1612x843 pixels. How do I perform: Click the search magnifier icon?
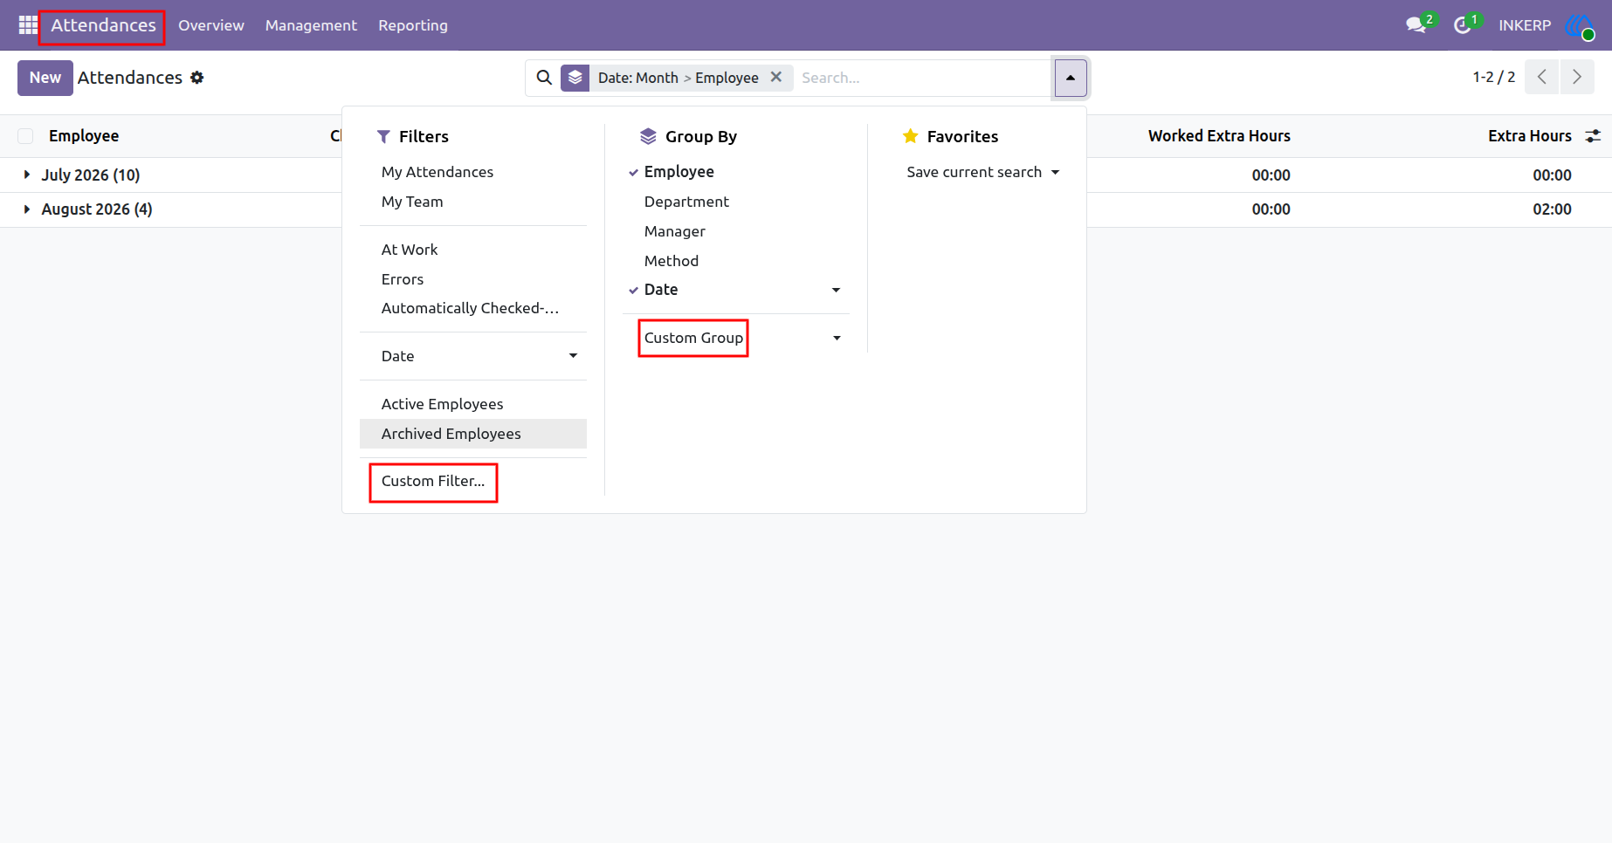(x=544, y=78)
